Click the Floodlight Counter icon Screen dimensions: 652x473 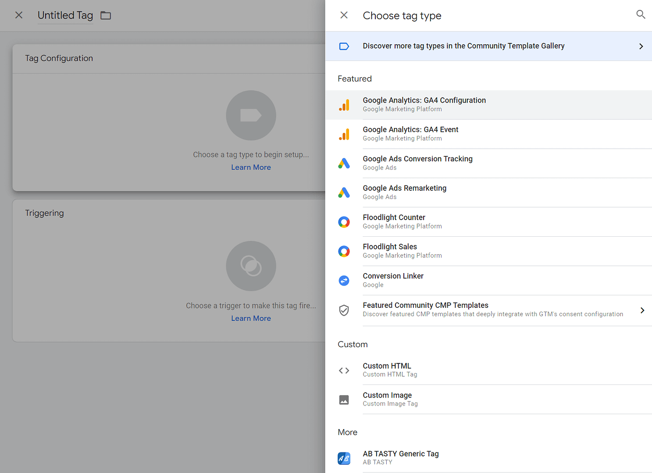pos(344,222)
